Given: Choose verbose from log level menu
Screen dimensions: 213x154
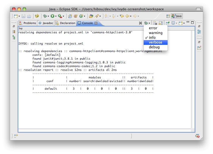Looking at the screenshot, I should [x=155, y=42].
